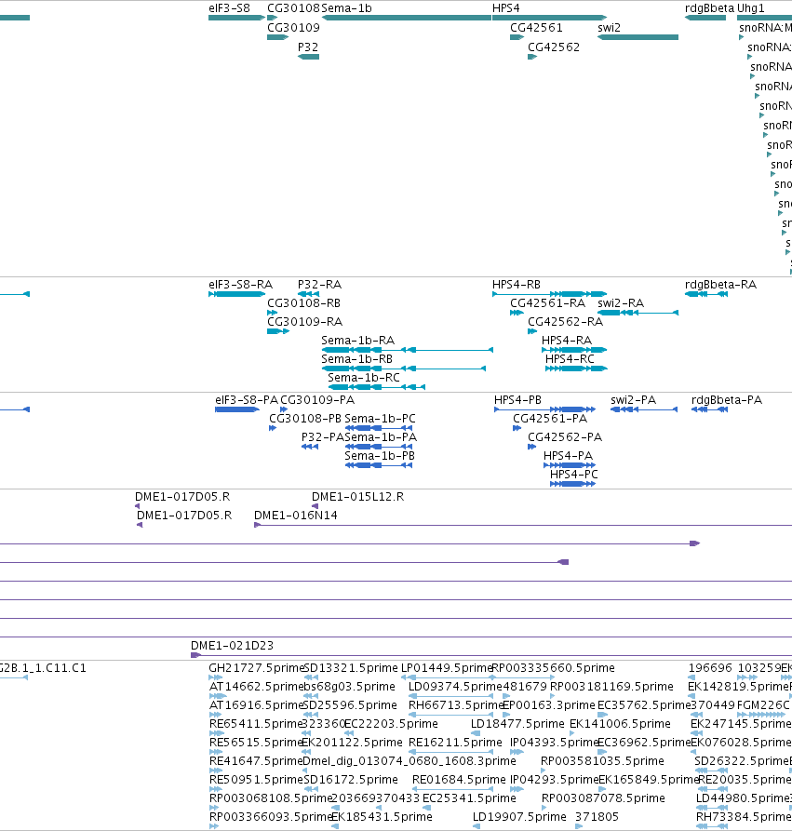Select the P32-PA protein
This screenshot has height=831, width=792.
tap(310, 447)
